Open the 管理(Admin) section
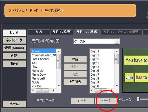Image resolution: width=148 pixels, height=112 pixels. tap(15, 48)
